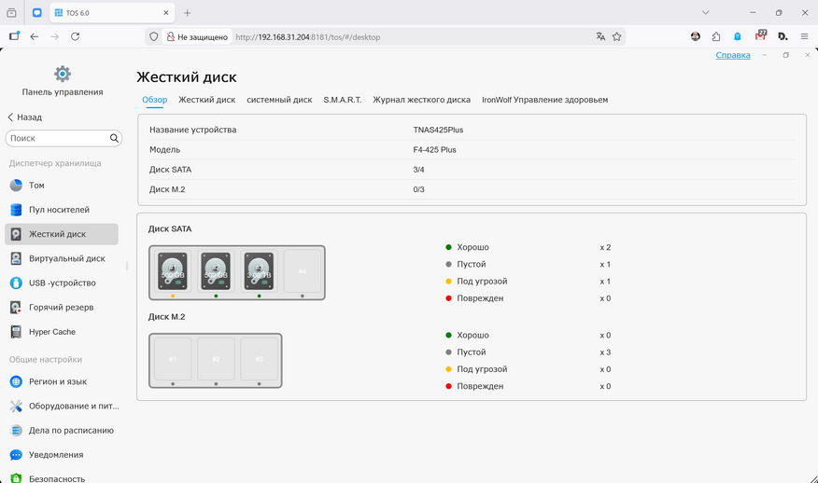Click the browser translate page icon
Image resolution: width=818 pixels, height=483 pixels.
click(601, 36)
